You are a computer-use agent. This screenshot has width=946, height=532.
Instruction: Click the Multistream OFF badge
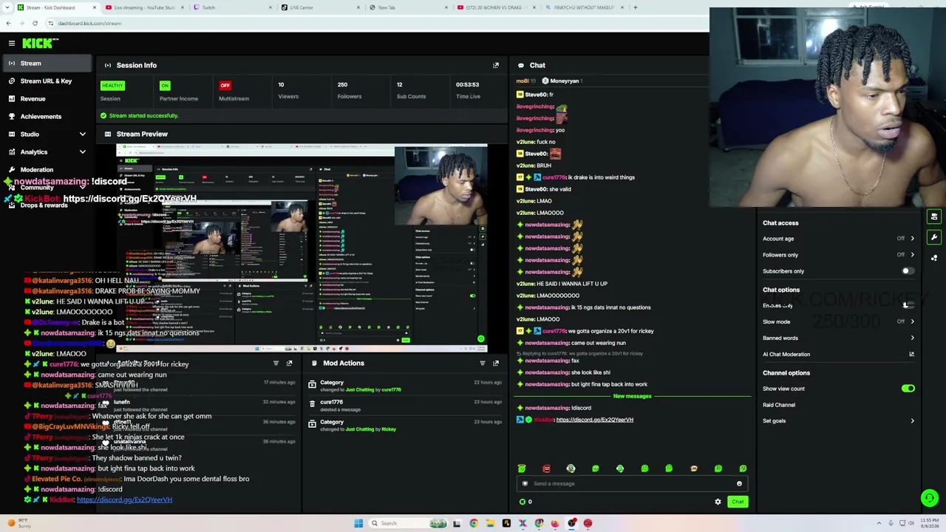tap(225, 85)
